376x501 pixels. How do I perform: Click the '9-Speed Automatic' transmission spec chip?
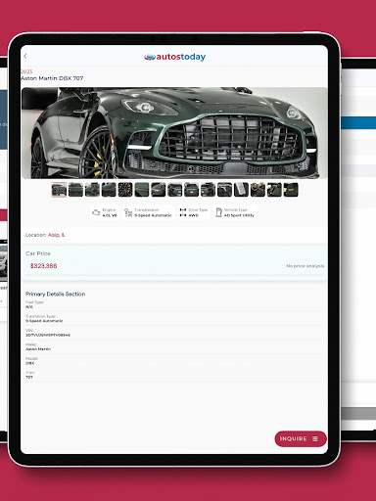(148, 212)
